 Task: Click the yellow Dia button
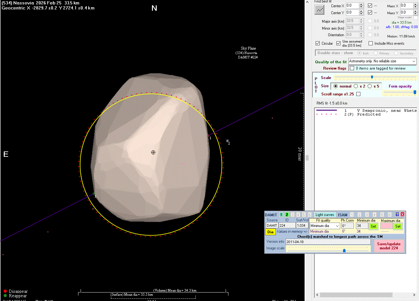pyautogui.click(x=270, y=232)
